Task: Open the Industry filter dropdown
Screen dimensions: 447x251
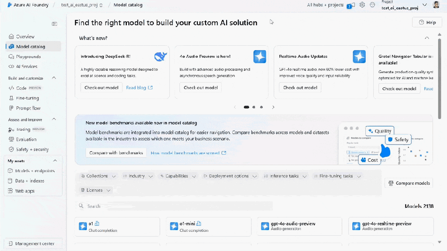Action: pyautogui.click(x=138, y=176)
